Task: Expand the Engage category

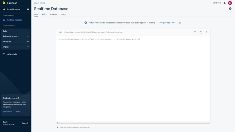Action: pyautogui.click(x=15, y=47)
